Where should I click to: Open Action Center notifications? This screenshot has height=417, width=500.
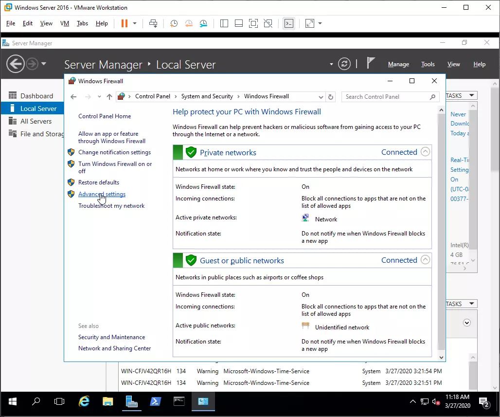click(x=484, y=402)
